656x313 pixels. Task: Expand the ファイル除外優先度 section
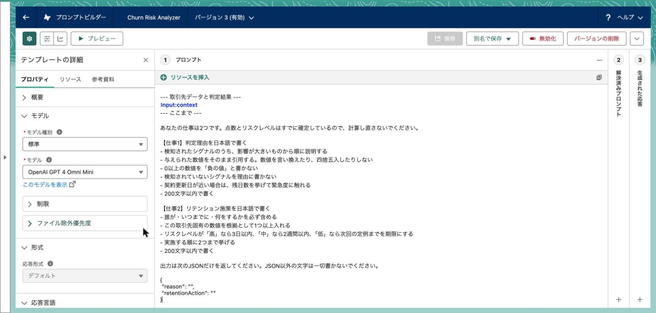[x=85, y=223]
